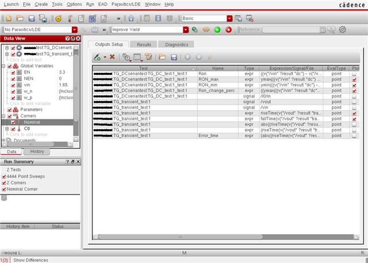Viewport: 368px width, 263px height.
Task: Toggle the vin variable checkbox
Action: pos(13,85)
